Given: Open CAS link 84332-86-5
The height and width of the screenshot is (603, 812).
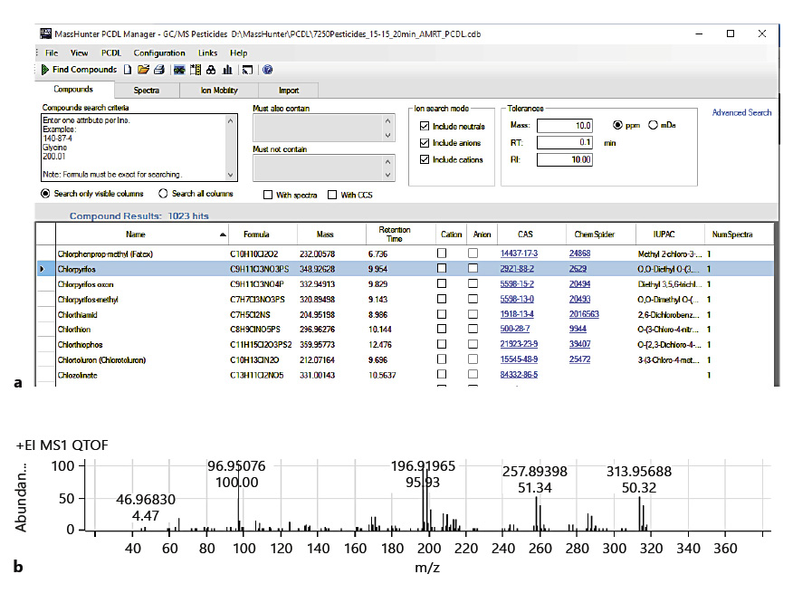Looking at the screenshot, I should click(x=519, y=375).
